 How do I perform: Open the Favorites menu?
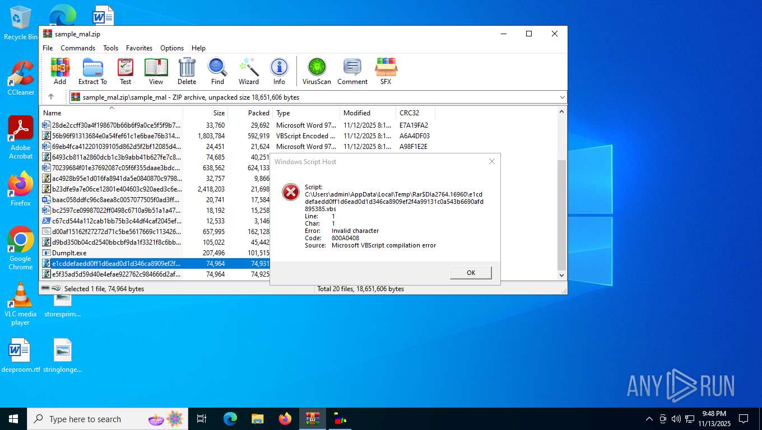pos(139,48)
